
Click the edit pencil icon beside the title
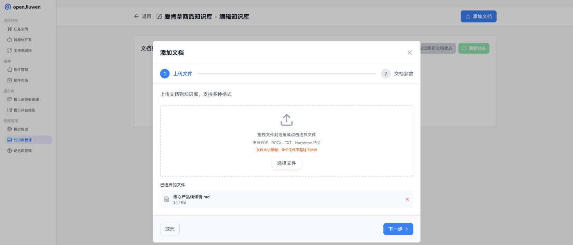(x=159, y=16)
